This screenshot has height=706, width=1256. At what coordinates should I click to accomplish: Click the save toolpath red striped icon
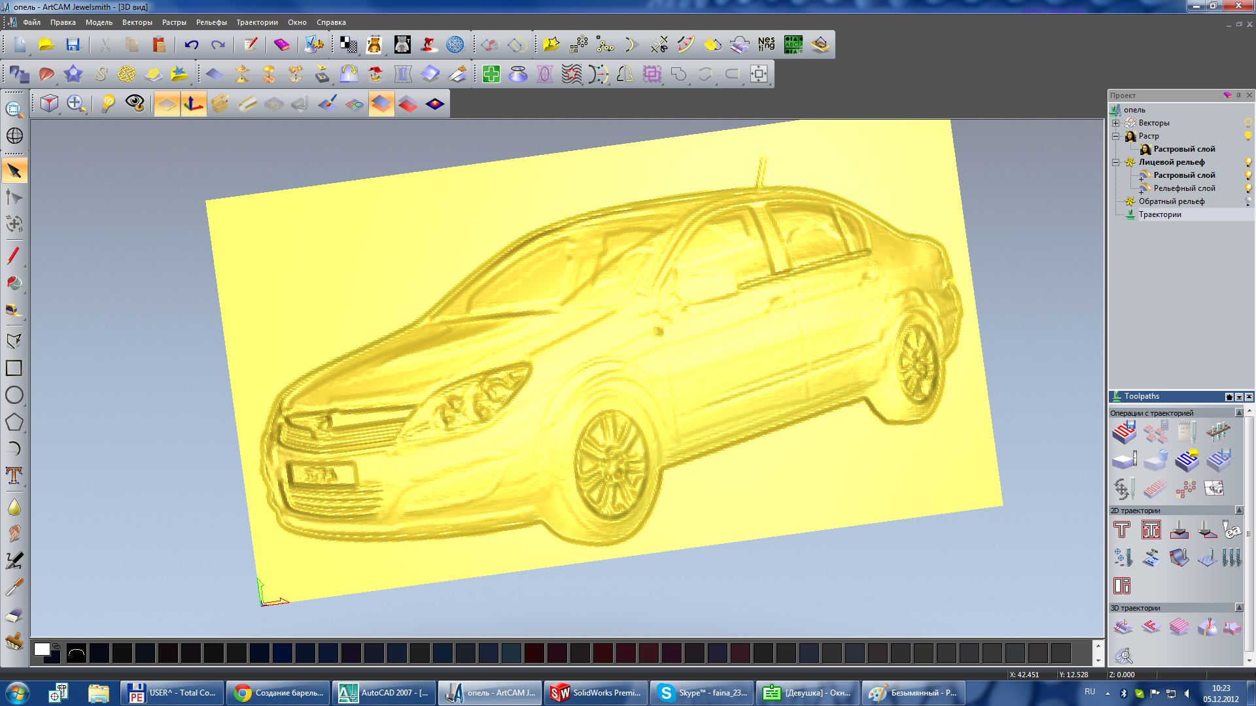1124,431
